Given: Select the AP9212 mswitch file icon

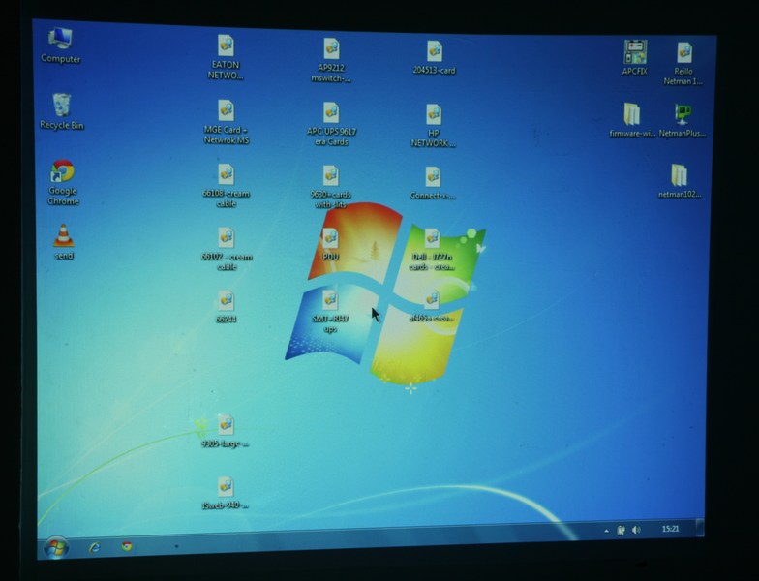Looking at the screenshot, I should [331, 60].
